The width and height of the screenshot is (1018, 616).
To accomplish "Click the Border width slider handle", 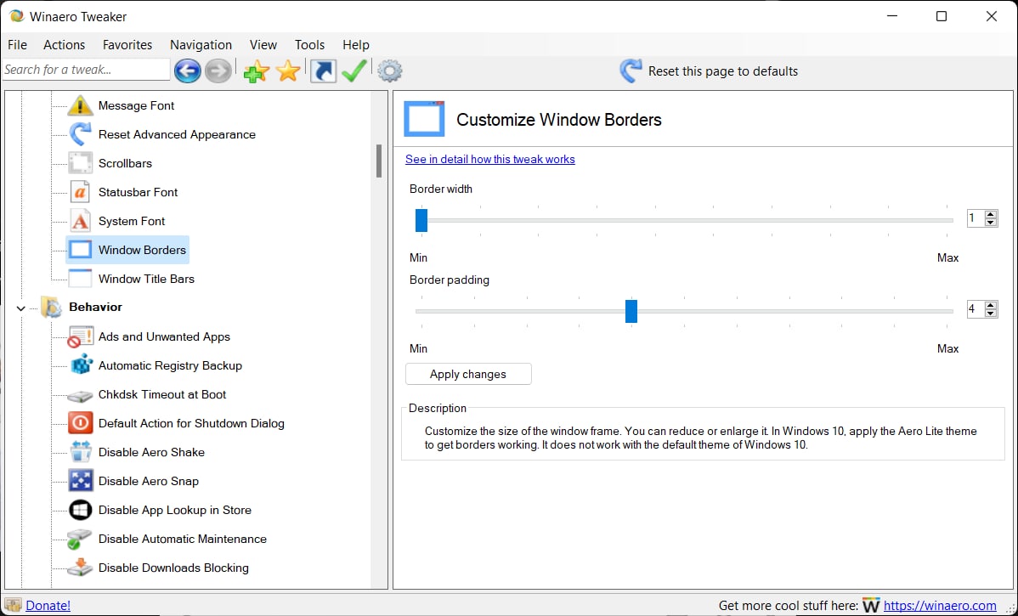I will pos(421,221).
